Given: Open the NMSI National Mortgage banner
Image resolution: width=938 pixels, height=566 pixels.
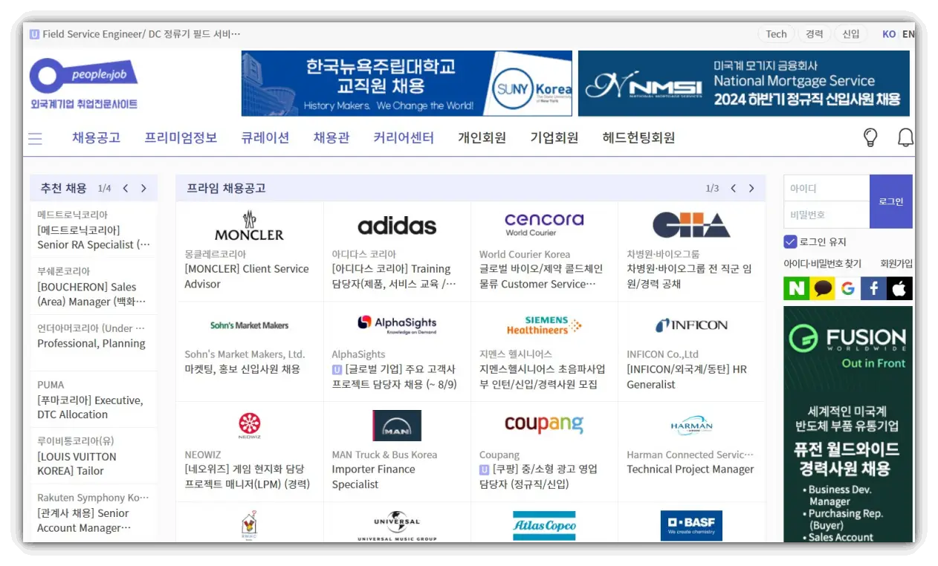Looking at the screenshot, I should (x=744, y=83).
